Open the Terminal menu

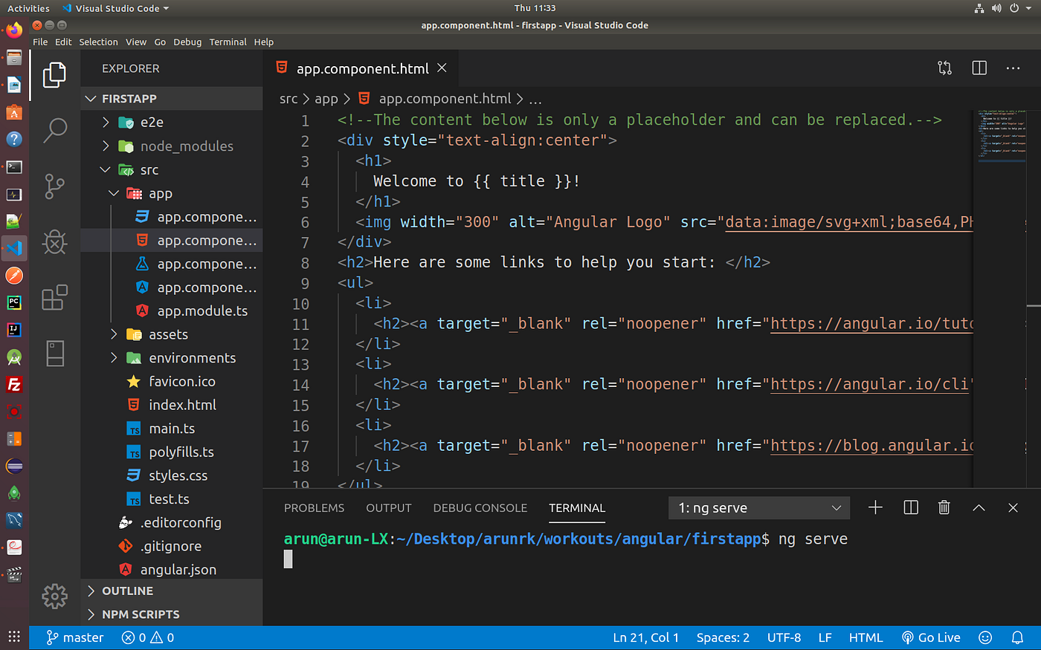228,42
